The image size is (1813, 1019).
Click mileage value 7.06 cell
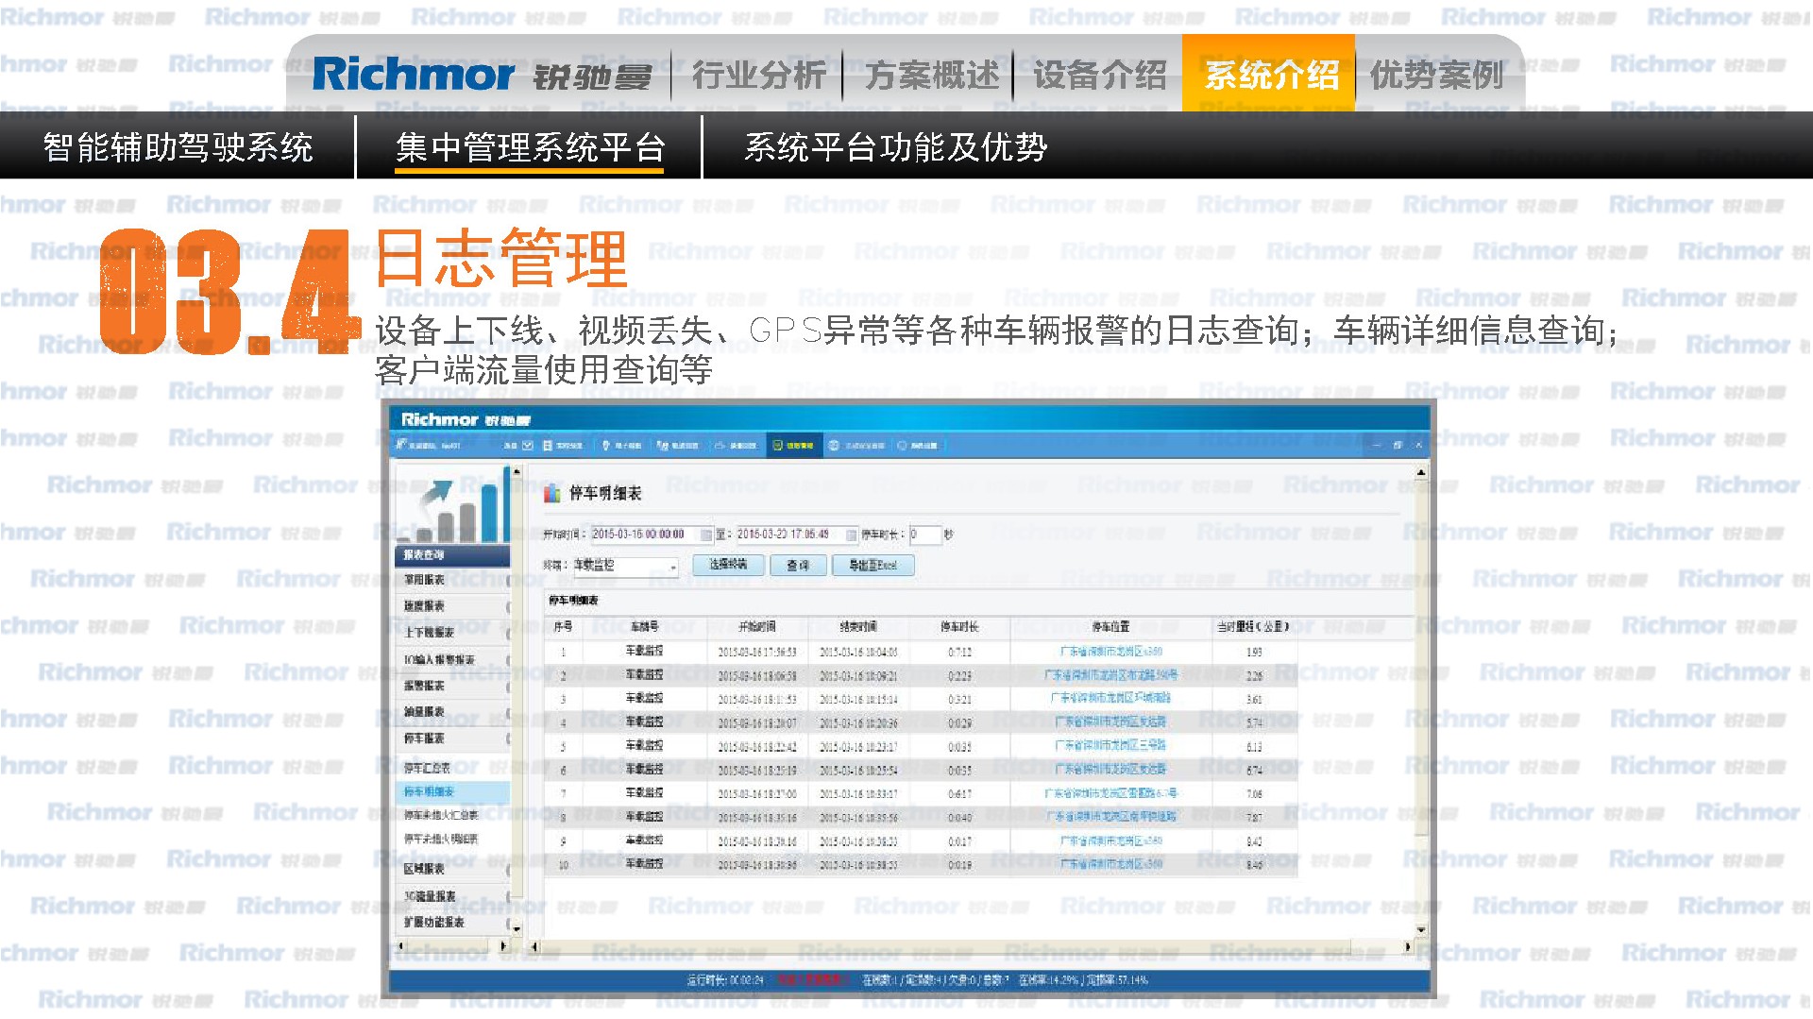tap(1254, 794)
